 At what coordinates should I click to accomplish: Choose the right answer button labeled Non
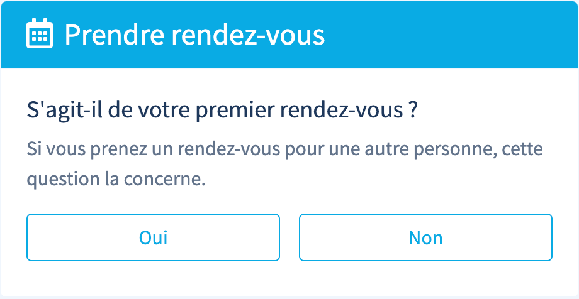click(425, 237)
